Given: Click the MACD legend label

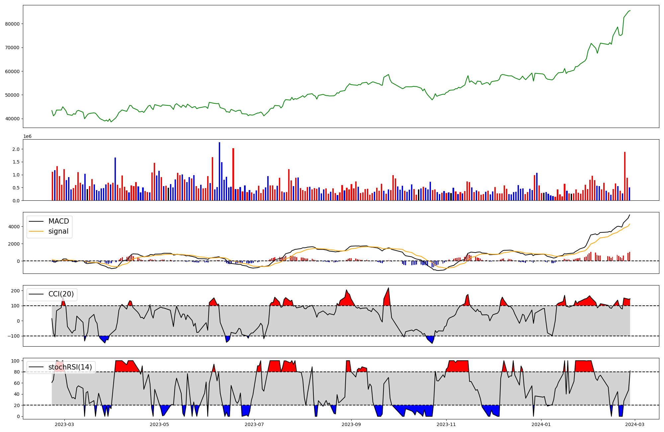Looking at the screenshot, I should pos(58,221).
